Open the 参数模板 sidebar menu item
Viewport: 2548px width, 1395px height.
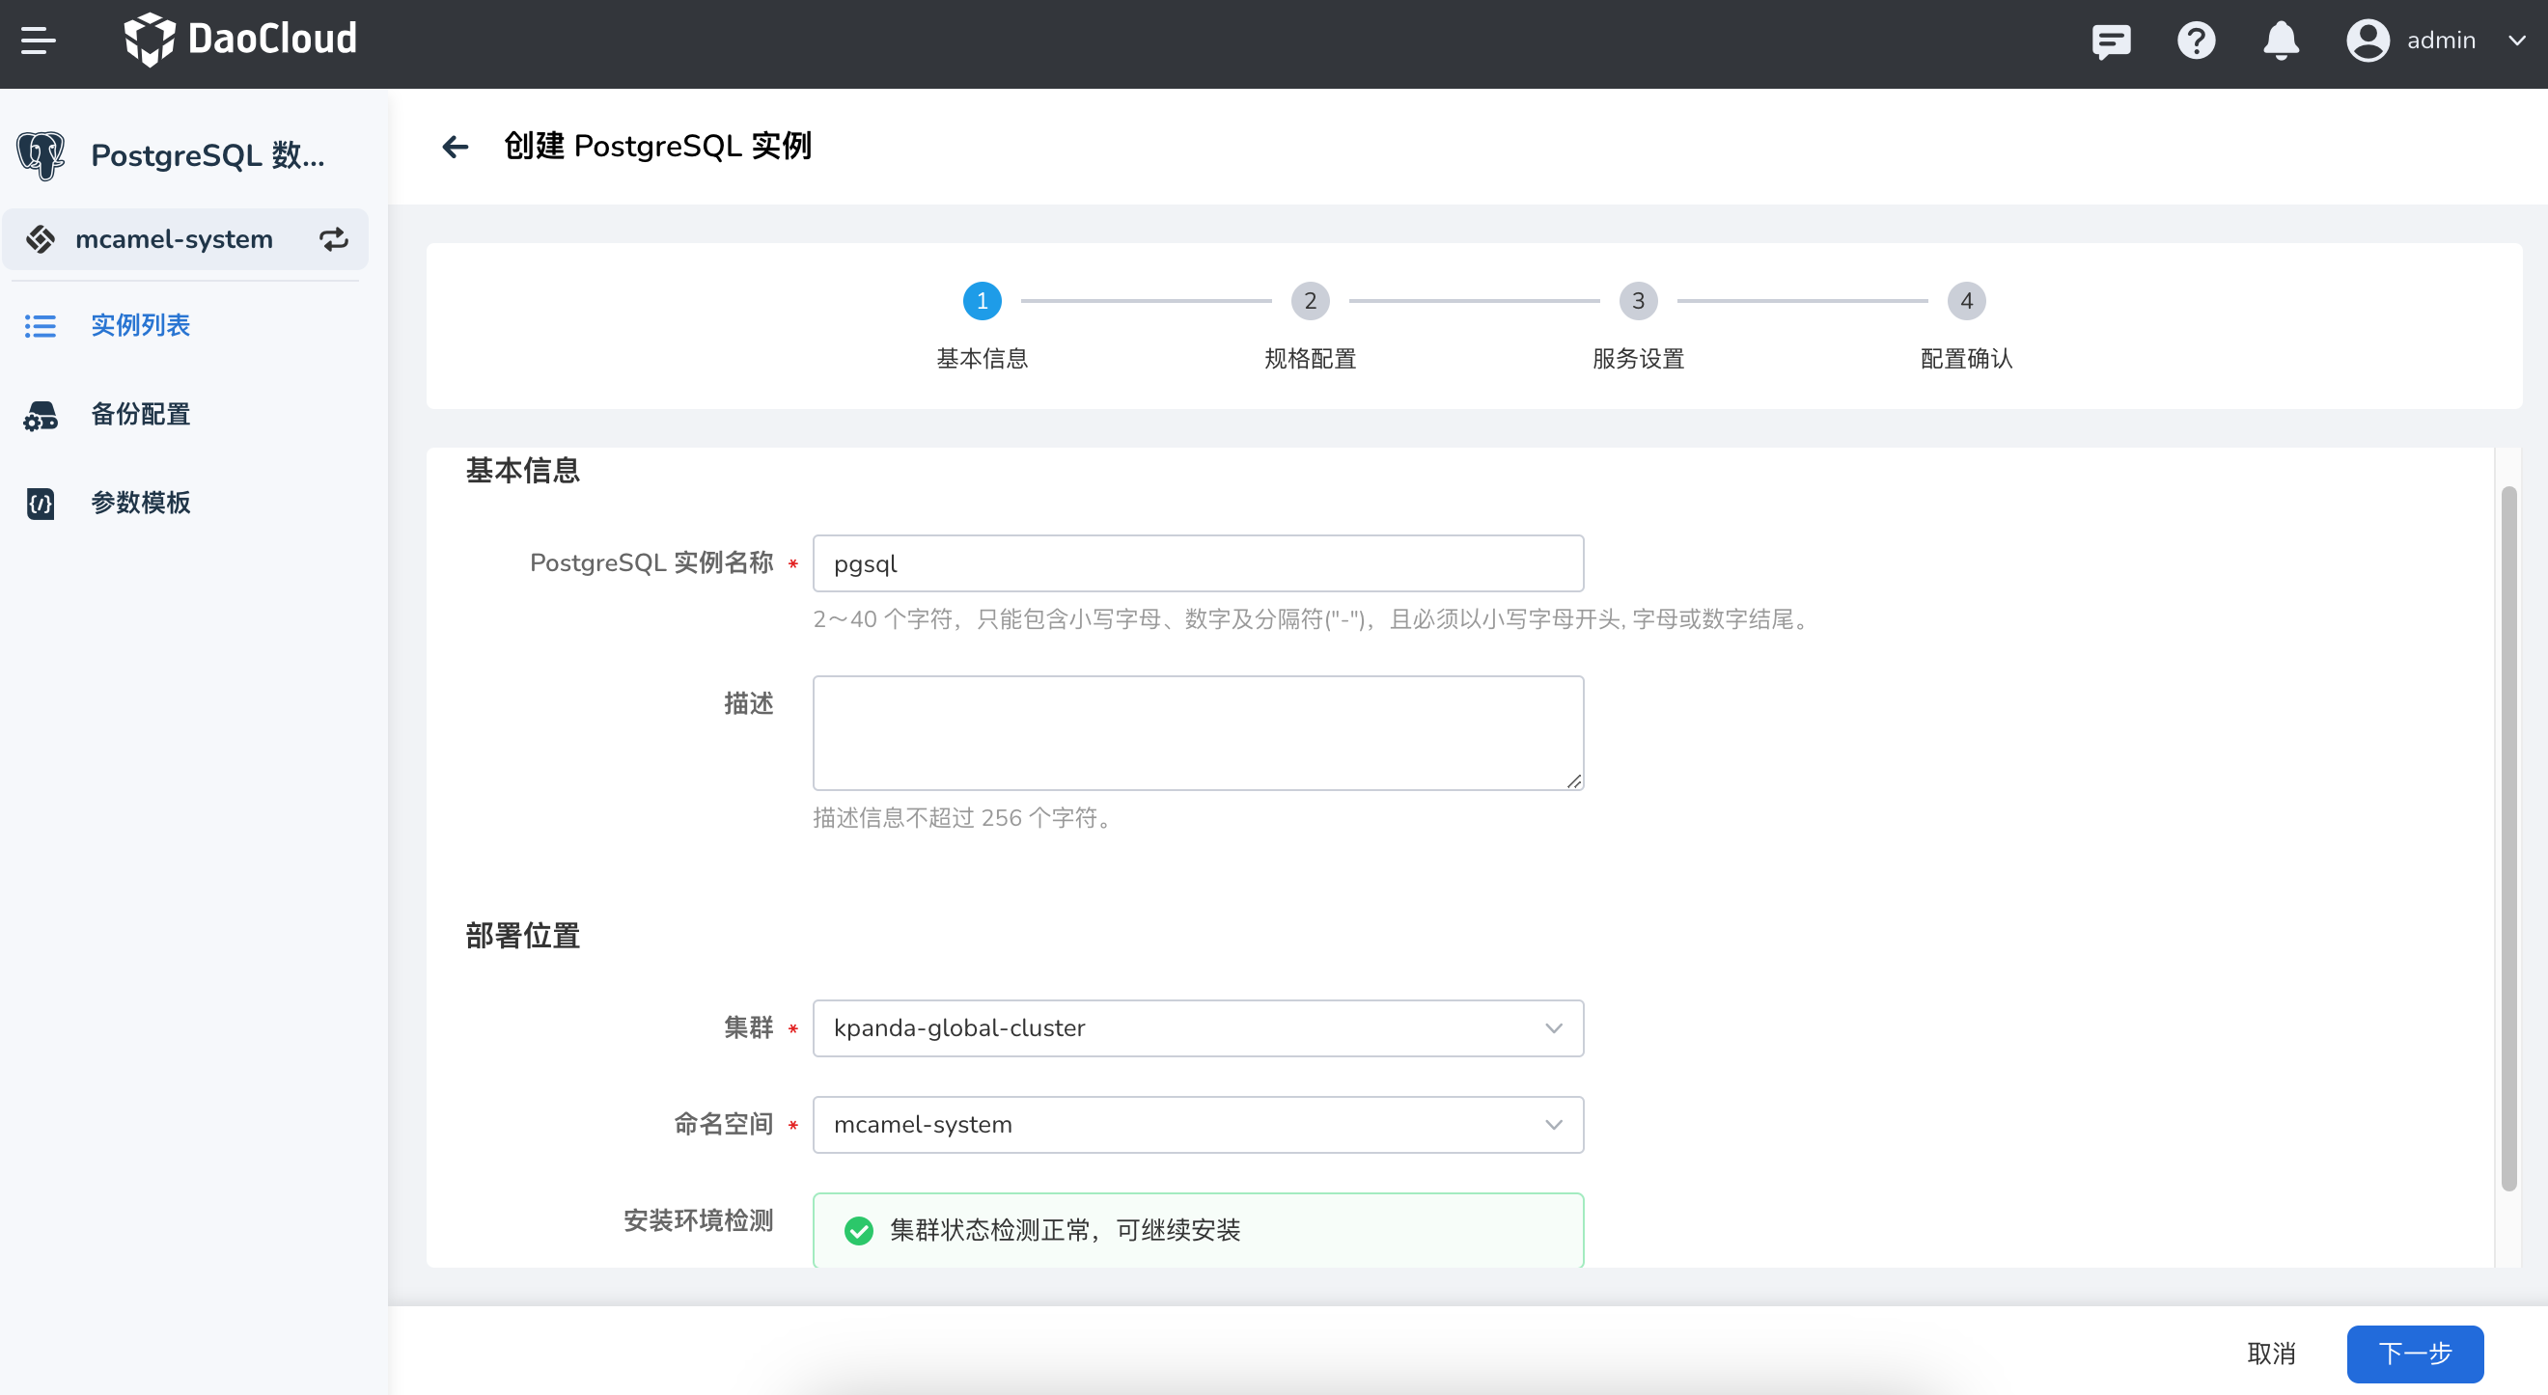140,503
